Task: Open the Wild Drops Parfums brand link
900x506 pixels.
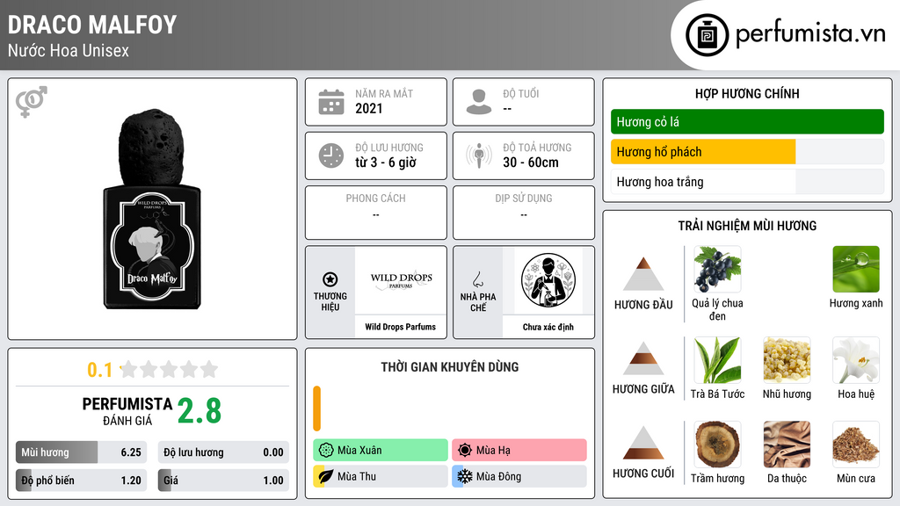Action: [x=401, y=327]
